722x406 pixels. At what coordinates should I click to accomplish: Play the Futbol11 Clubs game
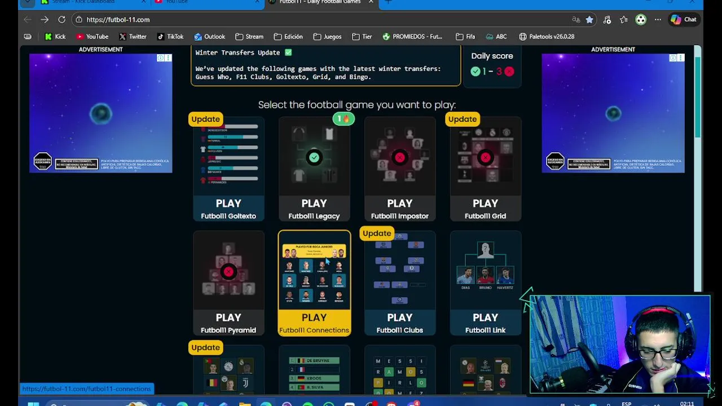point(400,323)
